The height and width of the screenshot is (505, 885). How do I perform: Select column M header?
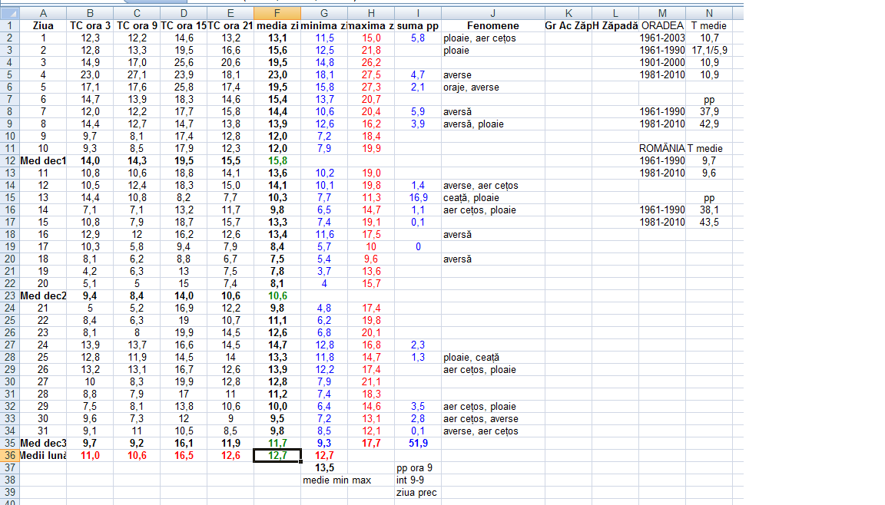pos(662,13)
